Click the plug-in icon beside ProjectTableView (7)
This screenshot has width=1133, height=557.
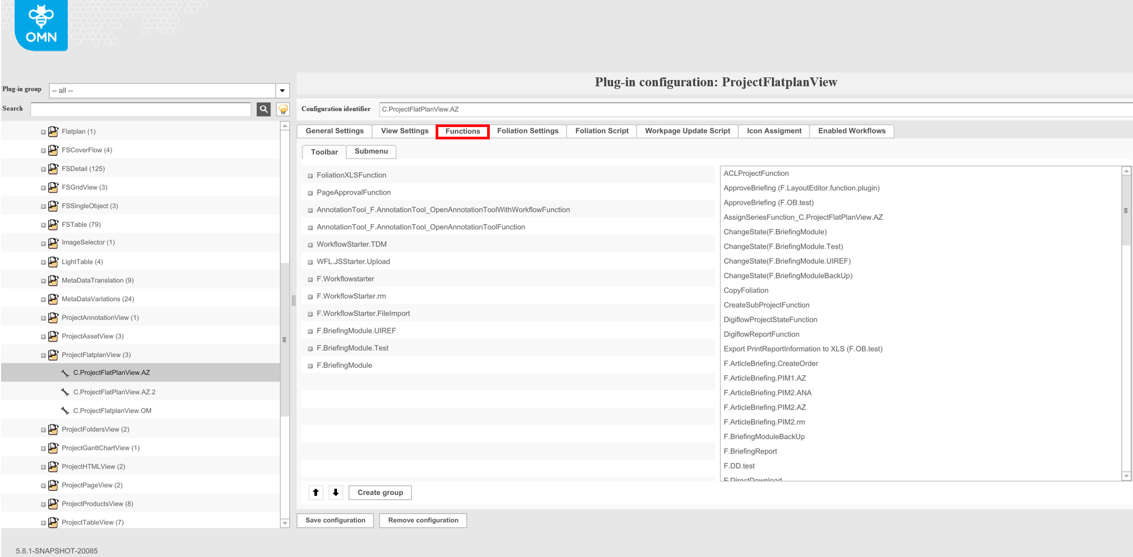coord(53,522)
